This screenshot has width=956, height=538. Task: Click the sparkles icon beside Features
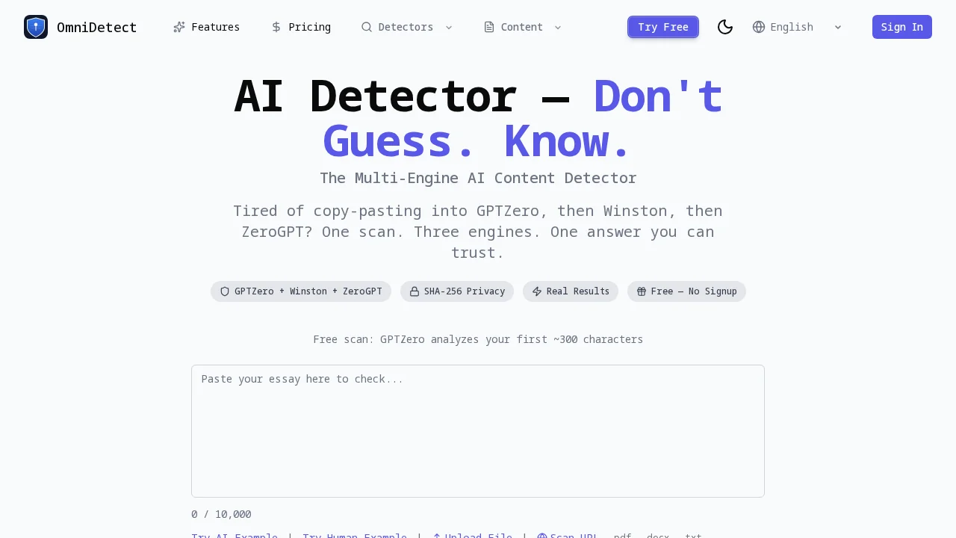(x=179, y=27)
